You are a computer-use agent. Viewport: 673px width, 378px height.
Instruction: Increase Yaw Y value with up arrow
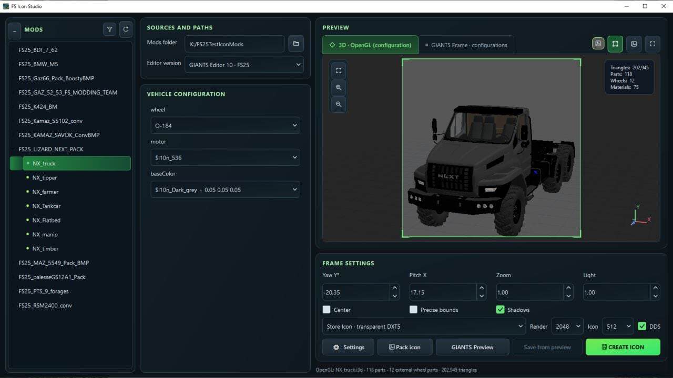(395, 288)
